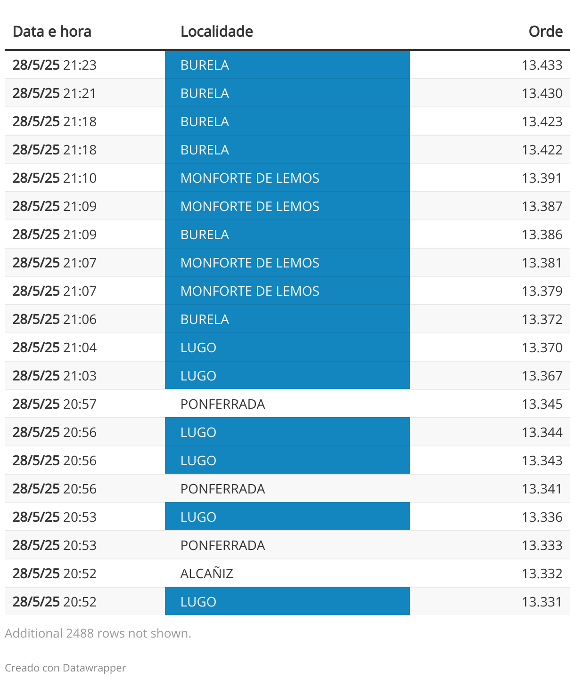Viewport: 575px width, 679px height.
Task: Click the Localidade column header
Action: tap(217, 32)
